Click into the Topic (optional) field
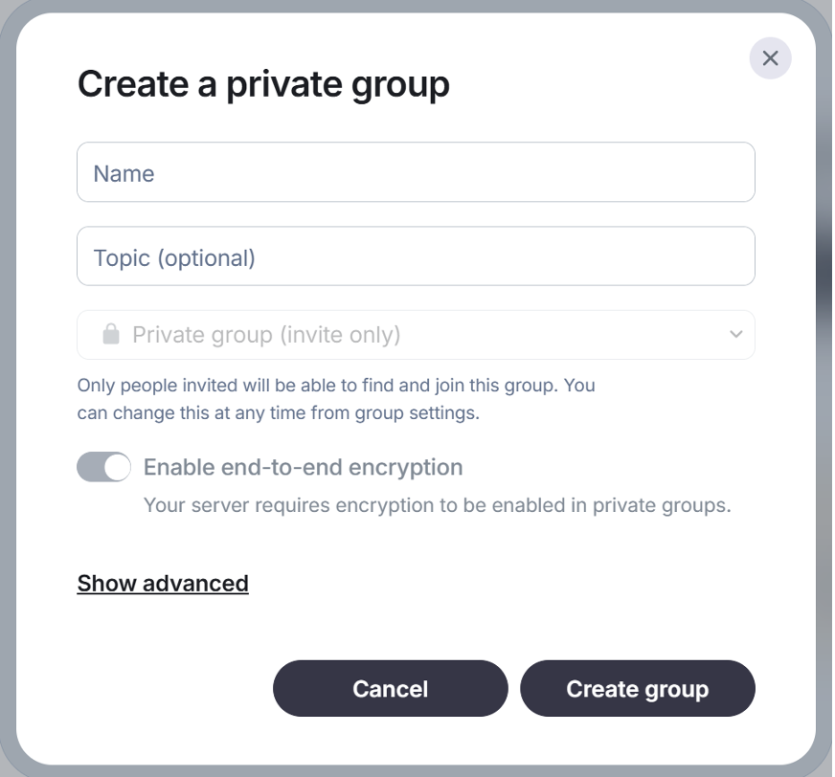This screenshot has height=777, width=835. pos(416,256)
